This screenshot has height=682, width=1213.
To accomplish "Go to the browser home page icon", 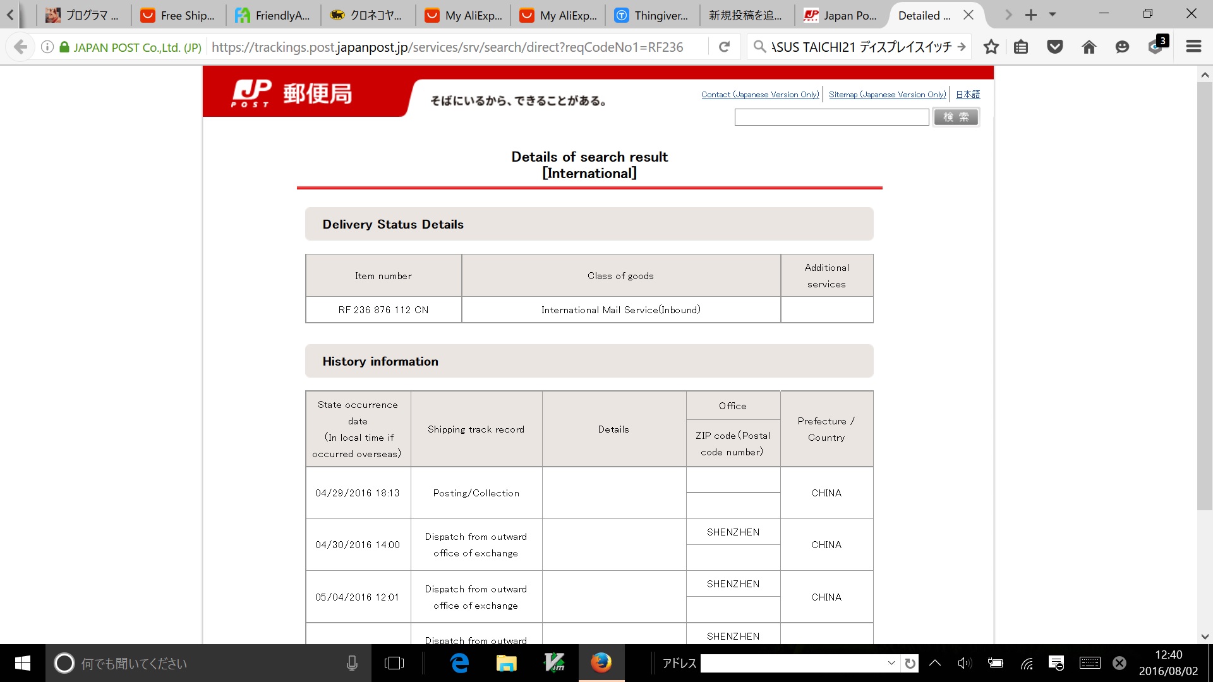I will 1089,47.
